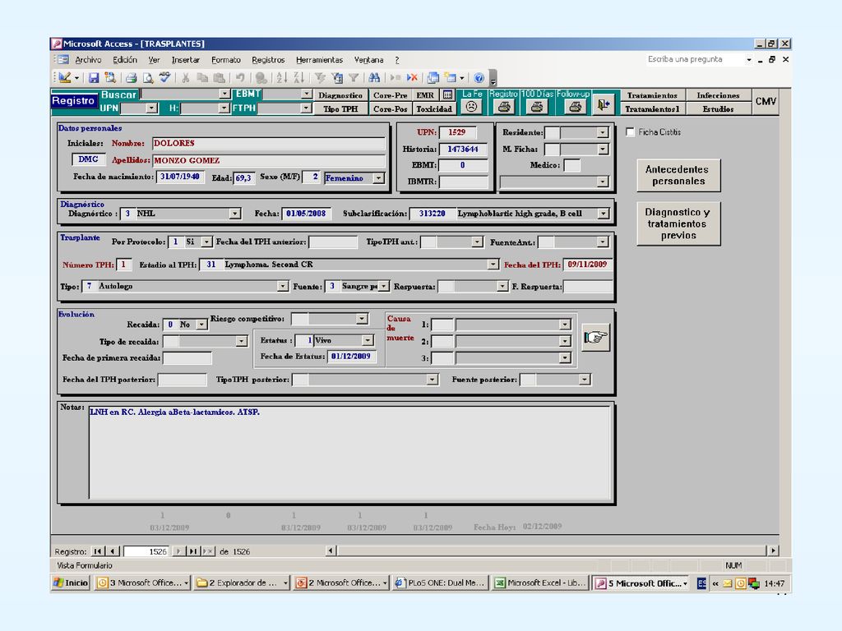Viewport: 842px width, 631px height.
Task: Open the Registros menu
Action: coord(268,60)
